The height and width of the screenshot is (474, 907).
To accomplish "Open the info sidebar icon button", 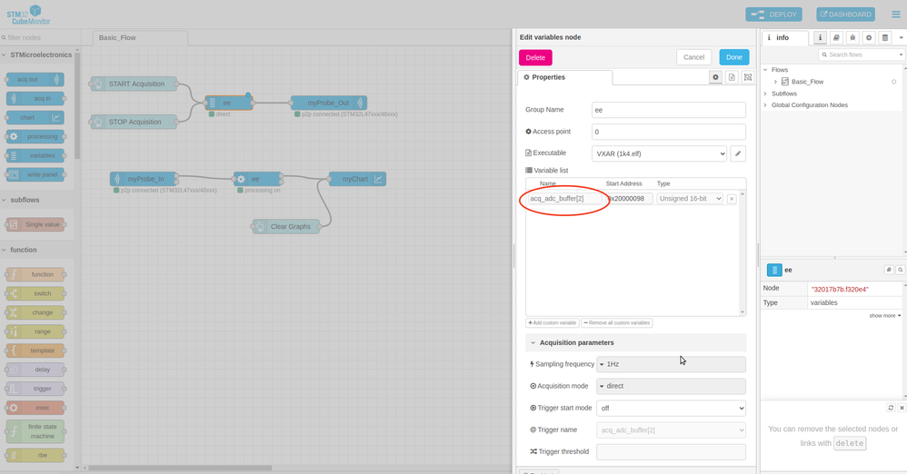I will coord(820,37).
